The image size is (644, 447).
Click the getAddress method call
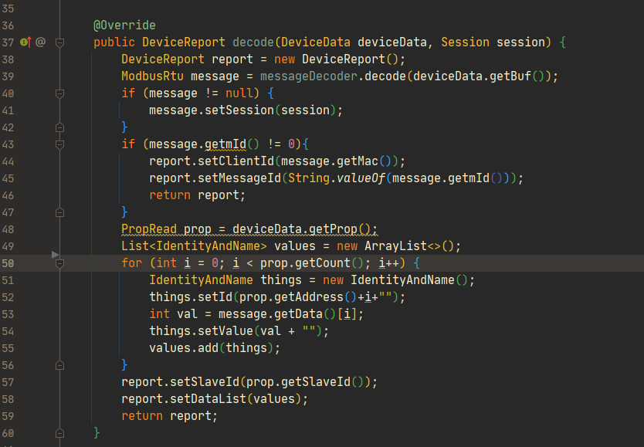click(x=308, y=297)
